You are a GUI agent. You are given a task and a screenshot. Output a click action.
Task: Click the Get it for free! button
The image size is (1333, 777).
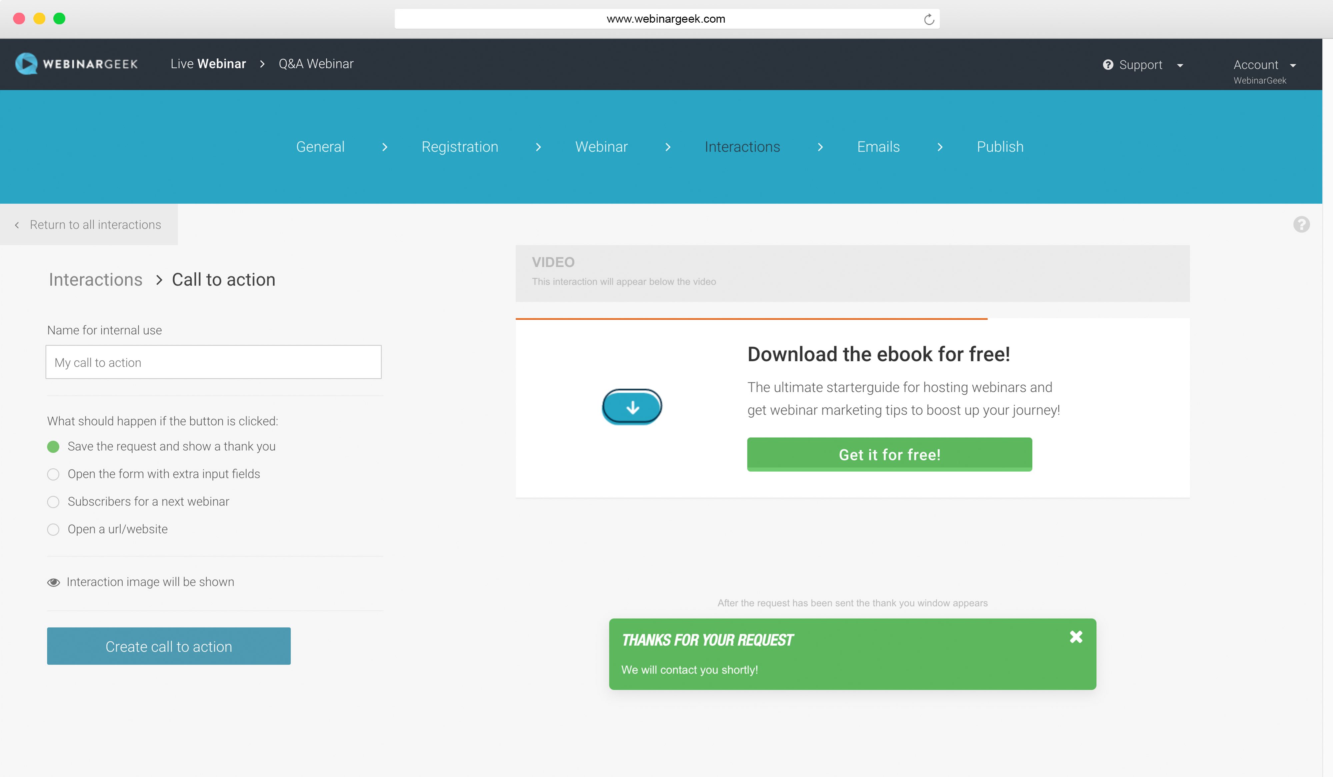(889, 454)
